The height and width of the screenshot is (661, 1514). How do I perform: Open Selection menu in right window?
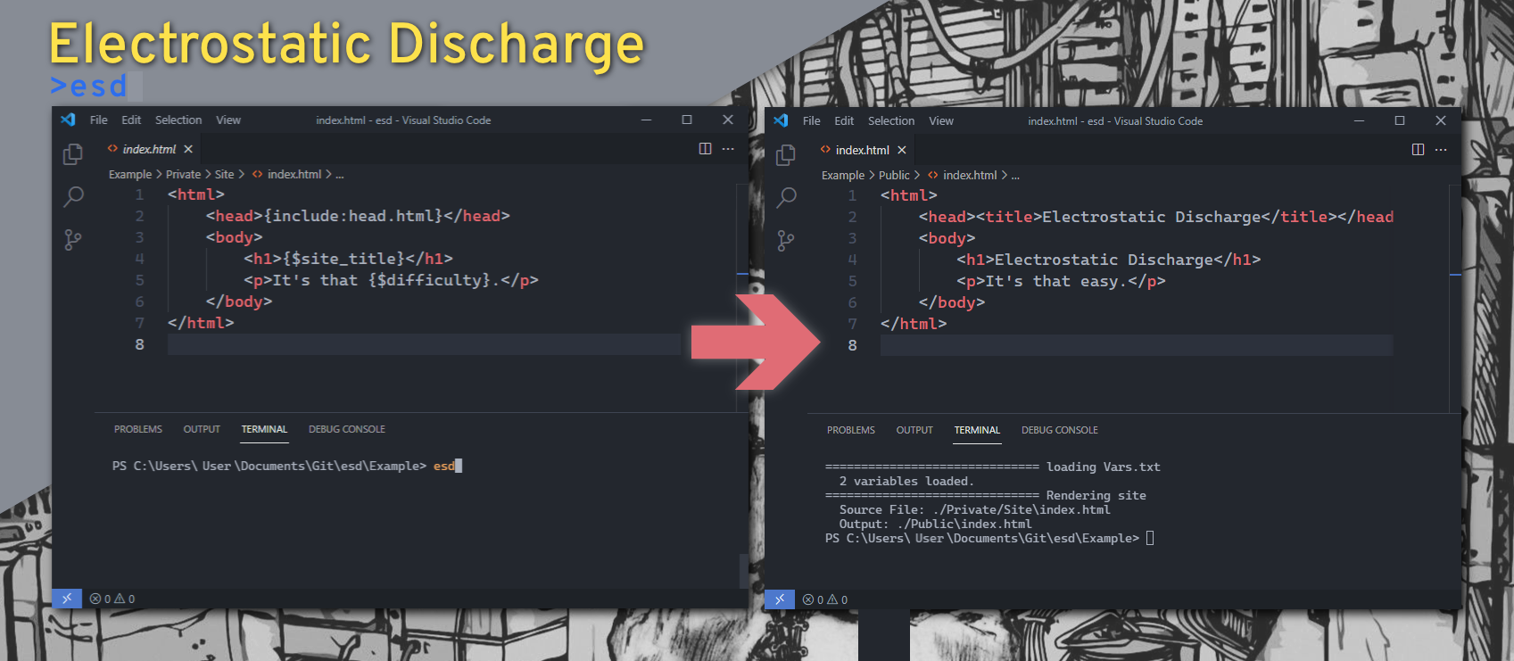click(891, 120)
